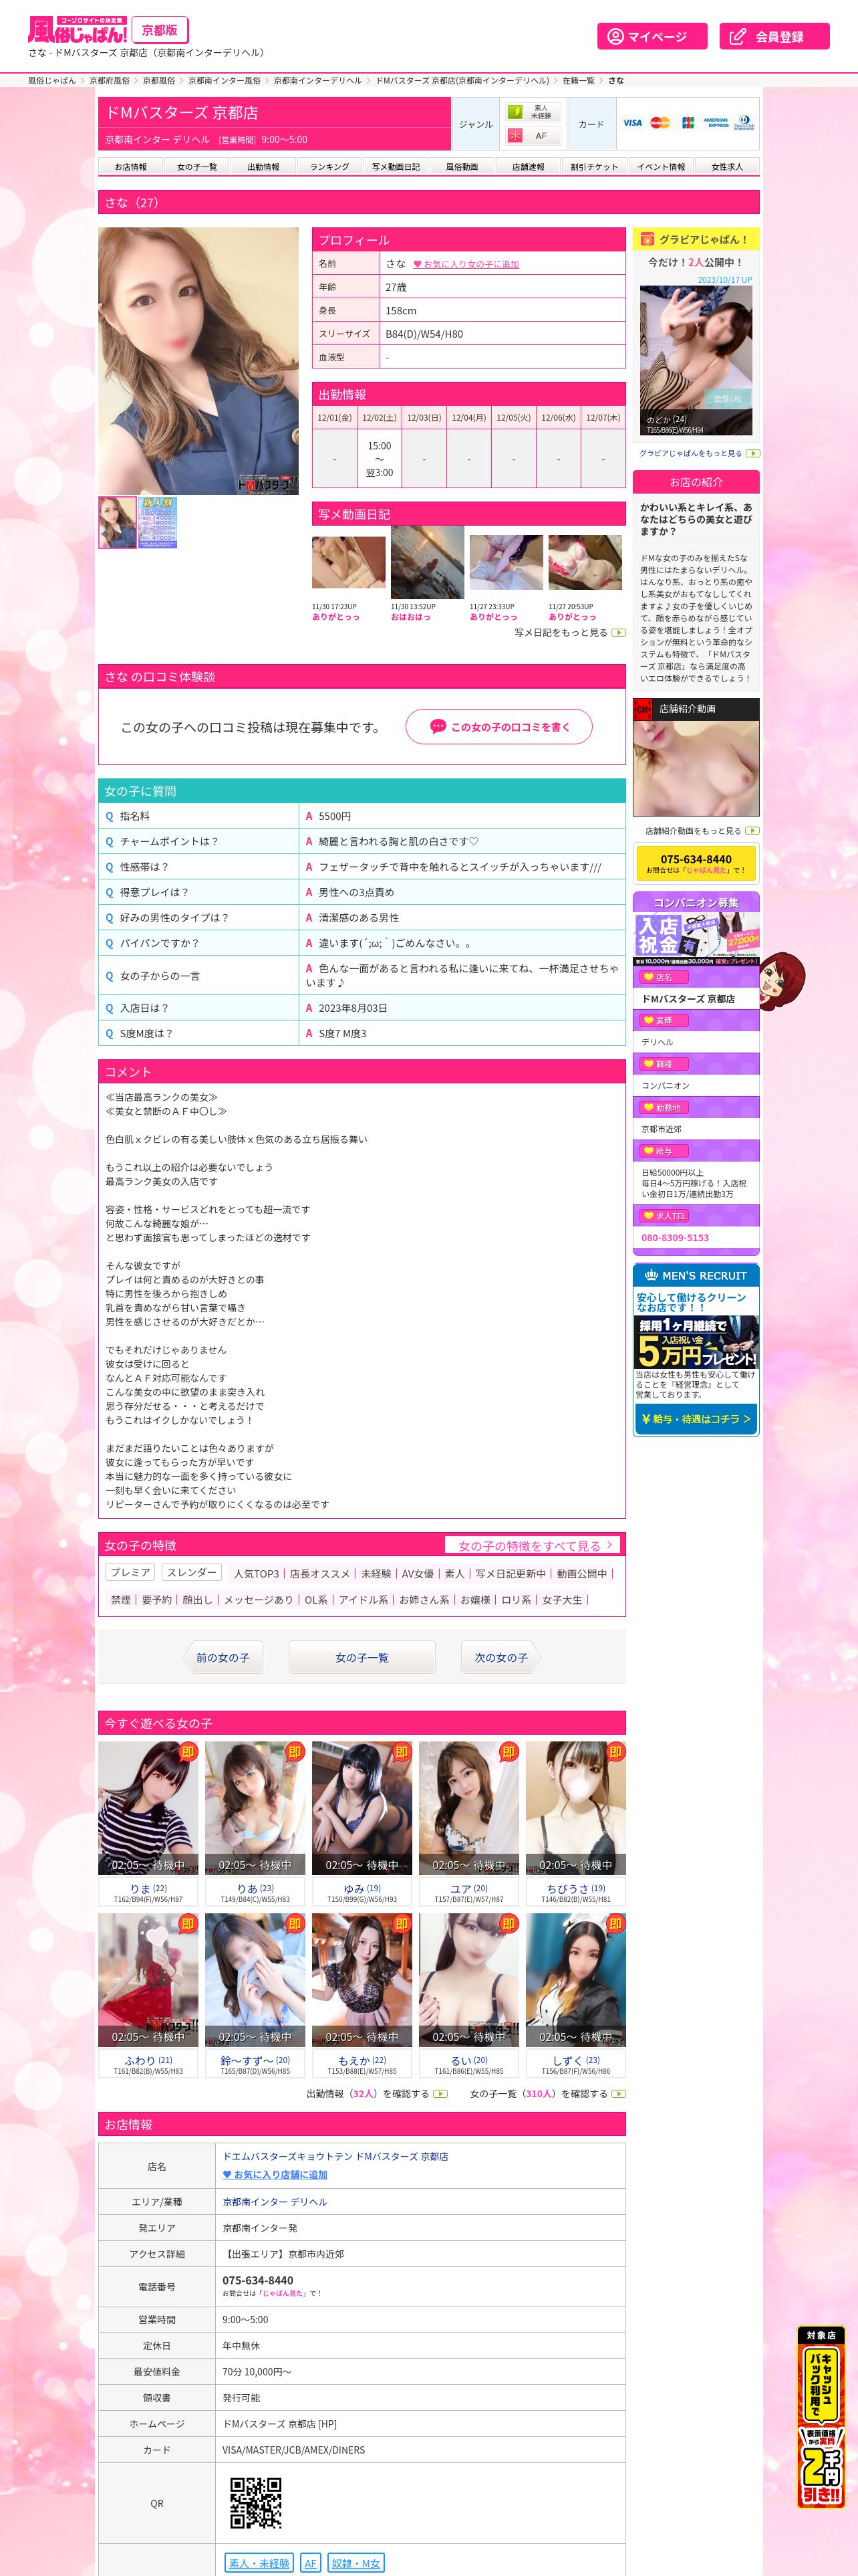
Task: Select the second small thumbnail under main photo
Action: click(158, 522)
